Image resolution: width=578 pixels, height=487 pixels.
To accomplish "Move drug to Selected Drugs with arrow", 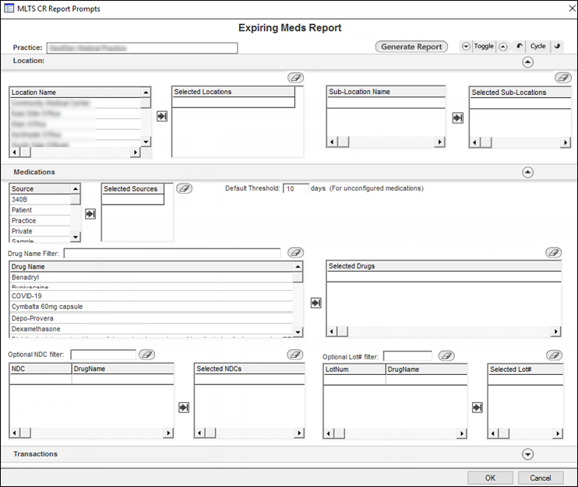I will pos(316,303).
